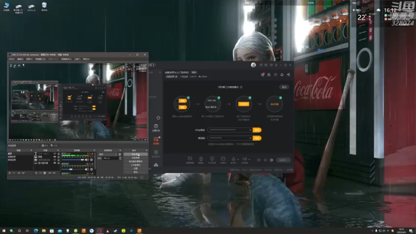Image resolution: width=416 pixels, height=234 pixels.
Task: Adjust the first OBS mixer volume slider
Action: click(73, 160)
